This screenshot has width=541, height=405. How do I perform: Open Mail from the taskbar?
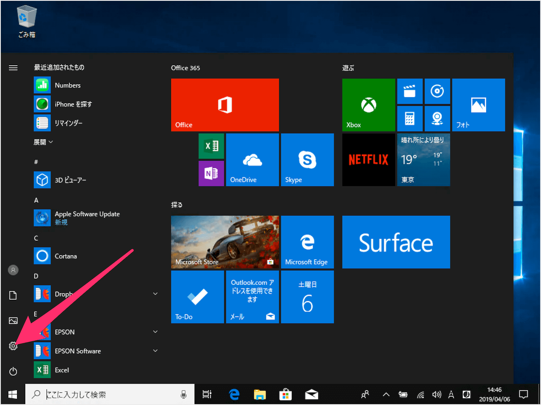[311, 394]
